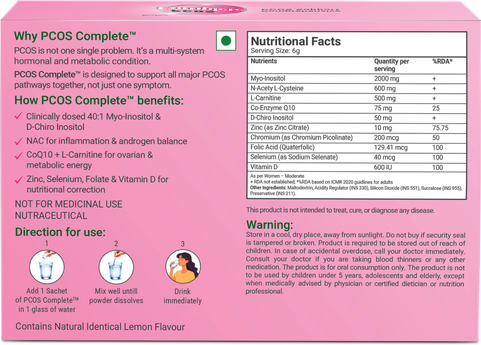Select the check mark beside 'CoQ10 + L-Carnitine'
The image size is (481, 345).
pos(19,156)
